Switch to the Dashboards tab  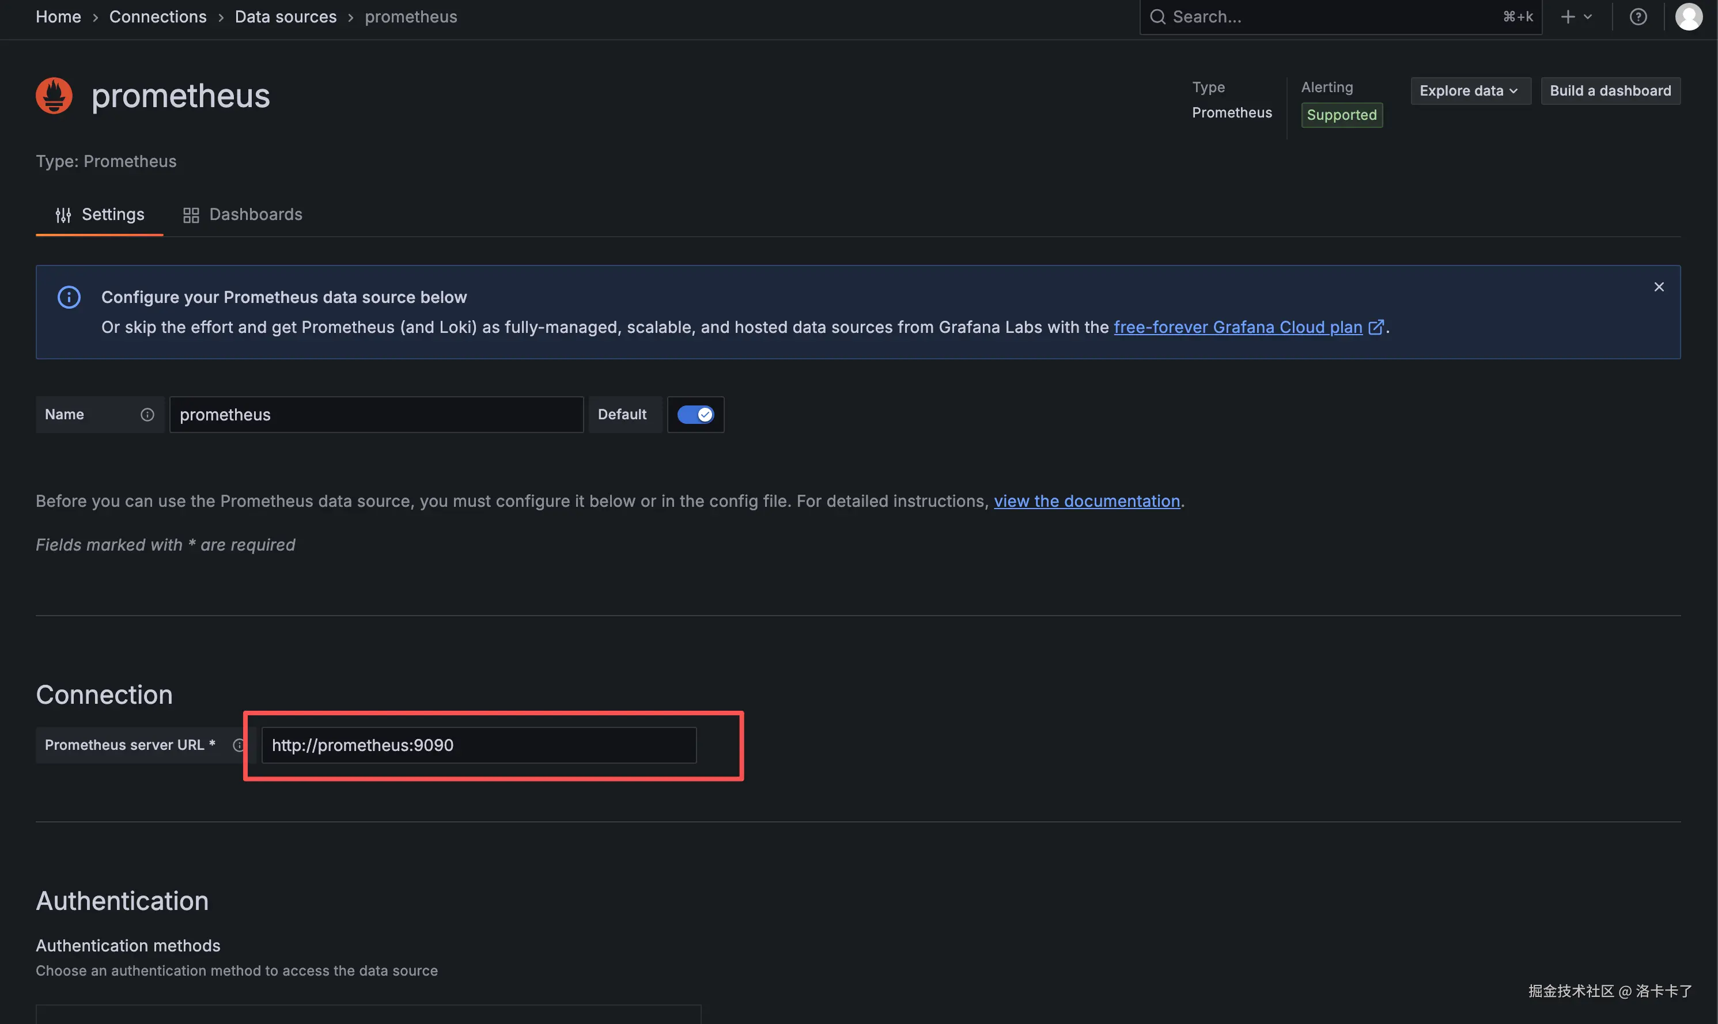243,215
